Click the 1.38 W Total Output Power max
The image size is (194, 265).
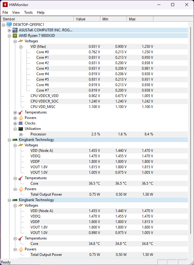coord(148,194)
